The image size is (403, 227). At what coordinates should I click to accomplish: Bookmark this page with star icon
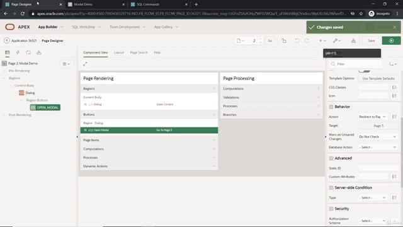pos(361,14)
